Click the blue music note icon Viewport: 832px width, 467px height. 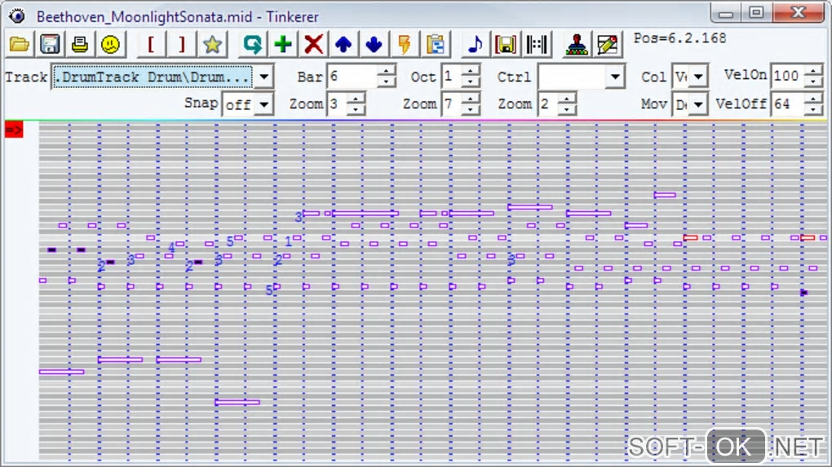click(x=476, y=45)
